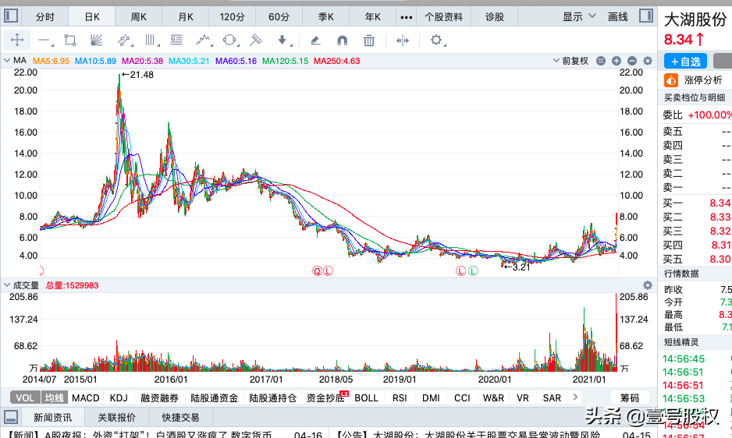The height and width of the screenshot is (438, 732).
Task: Select the circle/ellipse drawing tool
Action: click(x=229, y=40)
